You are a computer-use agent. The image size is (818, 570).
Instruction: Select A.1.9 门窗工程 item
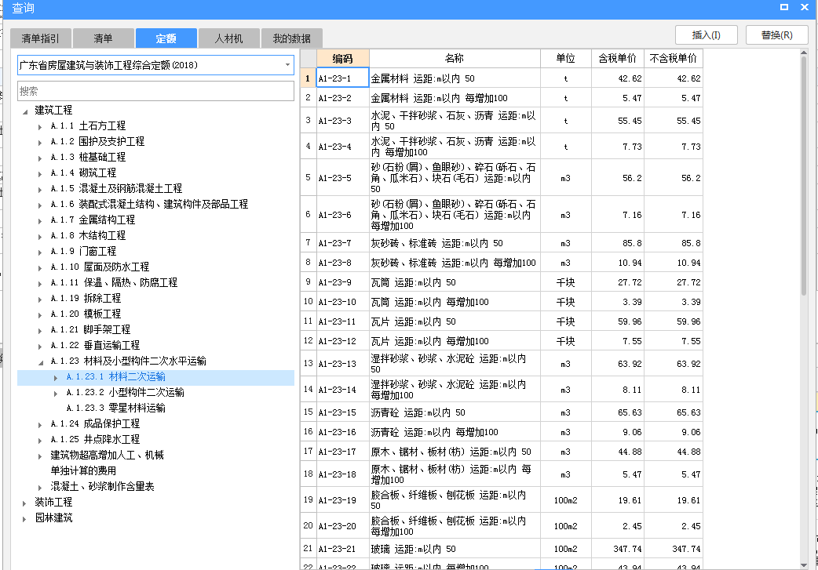(x=83, y=251)
